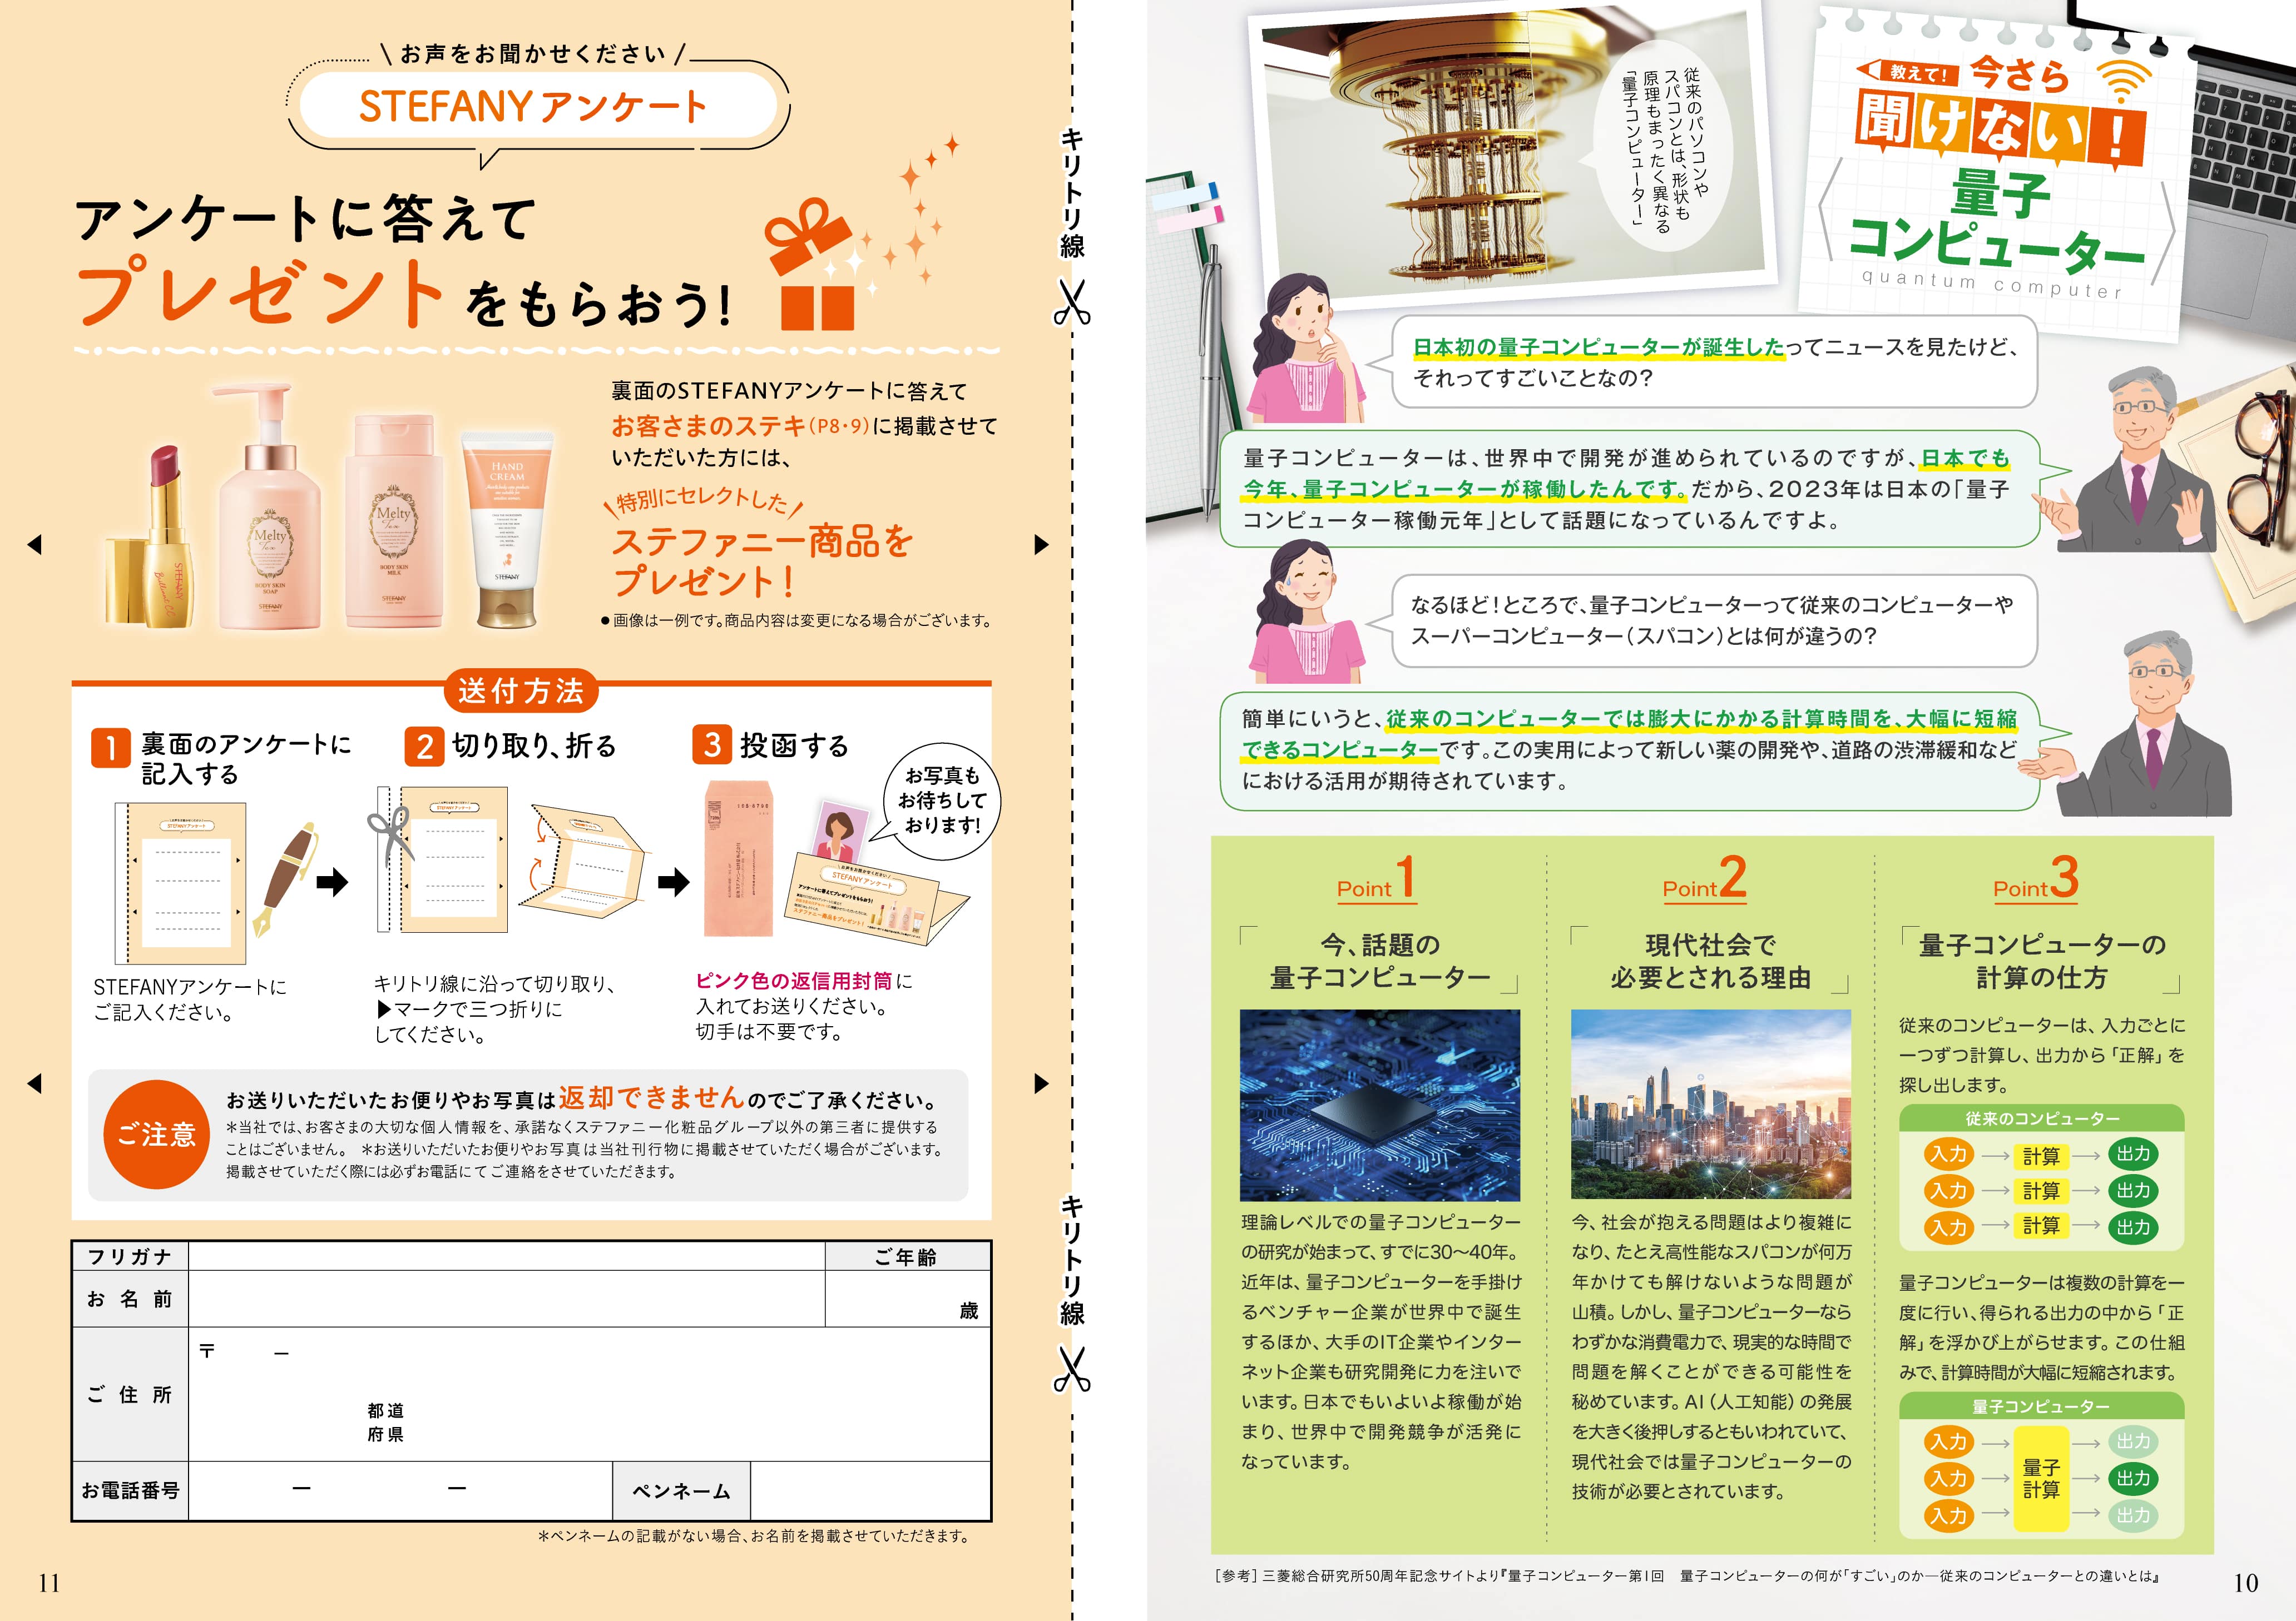The image size is (2296, 1621).
Task: Click the green 従来のコンピューター diagram header
Action: [2041, 1118]
